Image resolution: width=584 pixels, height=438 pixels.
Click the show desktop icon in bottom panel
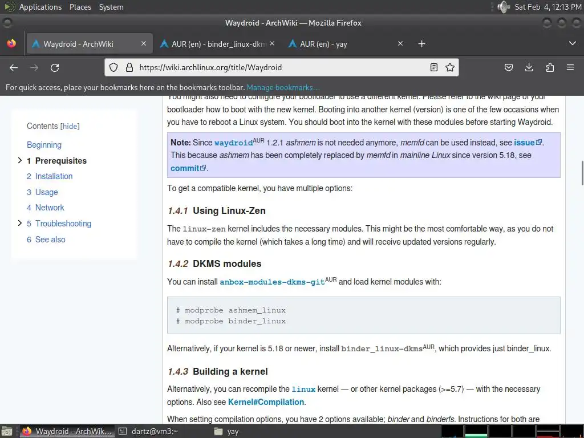click(x=7, y=431)
